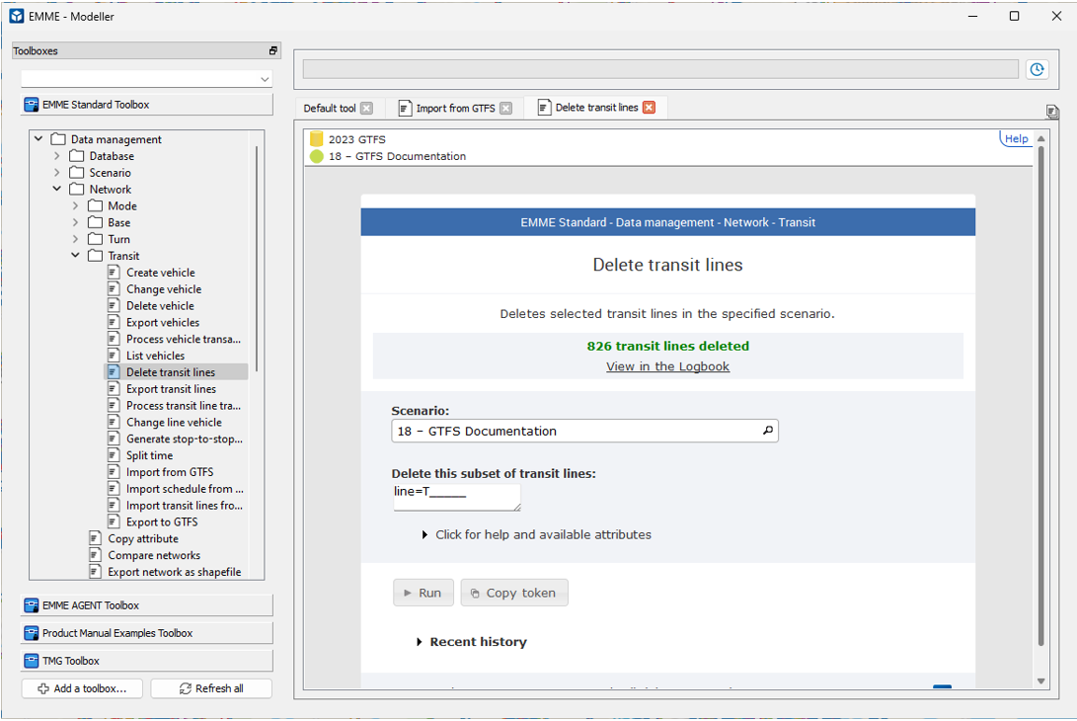Click the green scenario 18 circle icon
The image size is (1077, 721).
pyautogui.click(x=316, y=156)
